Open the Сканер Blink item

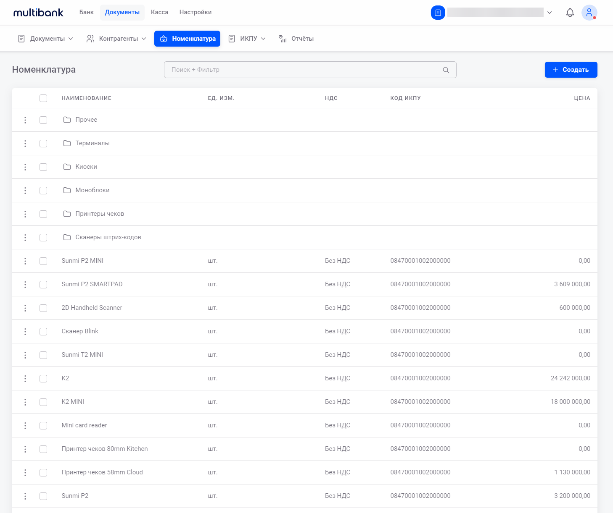(80, 331)
